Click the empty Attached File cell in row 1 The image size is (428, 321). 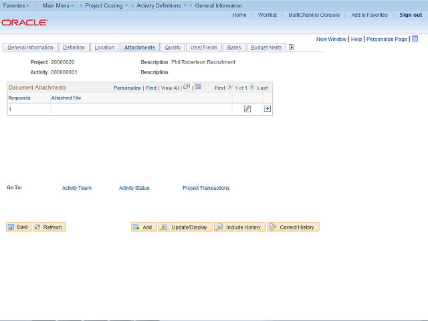141,109
